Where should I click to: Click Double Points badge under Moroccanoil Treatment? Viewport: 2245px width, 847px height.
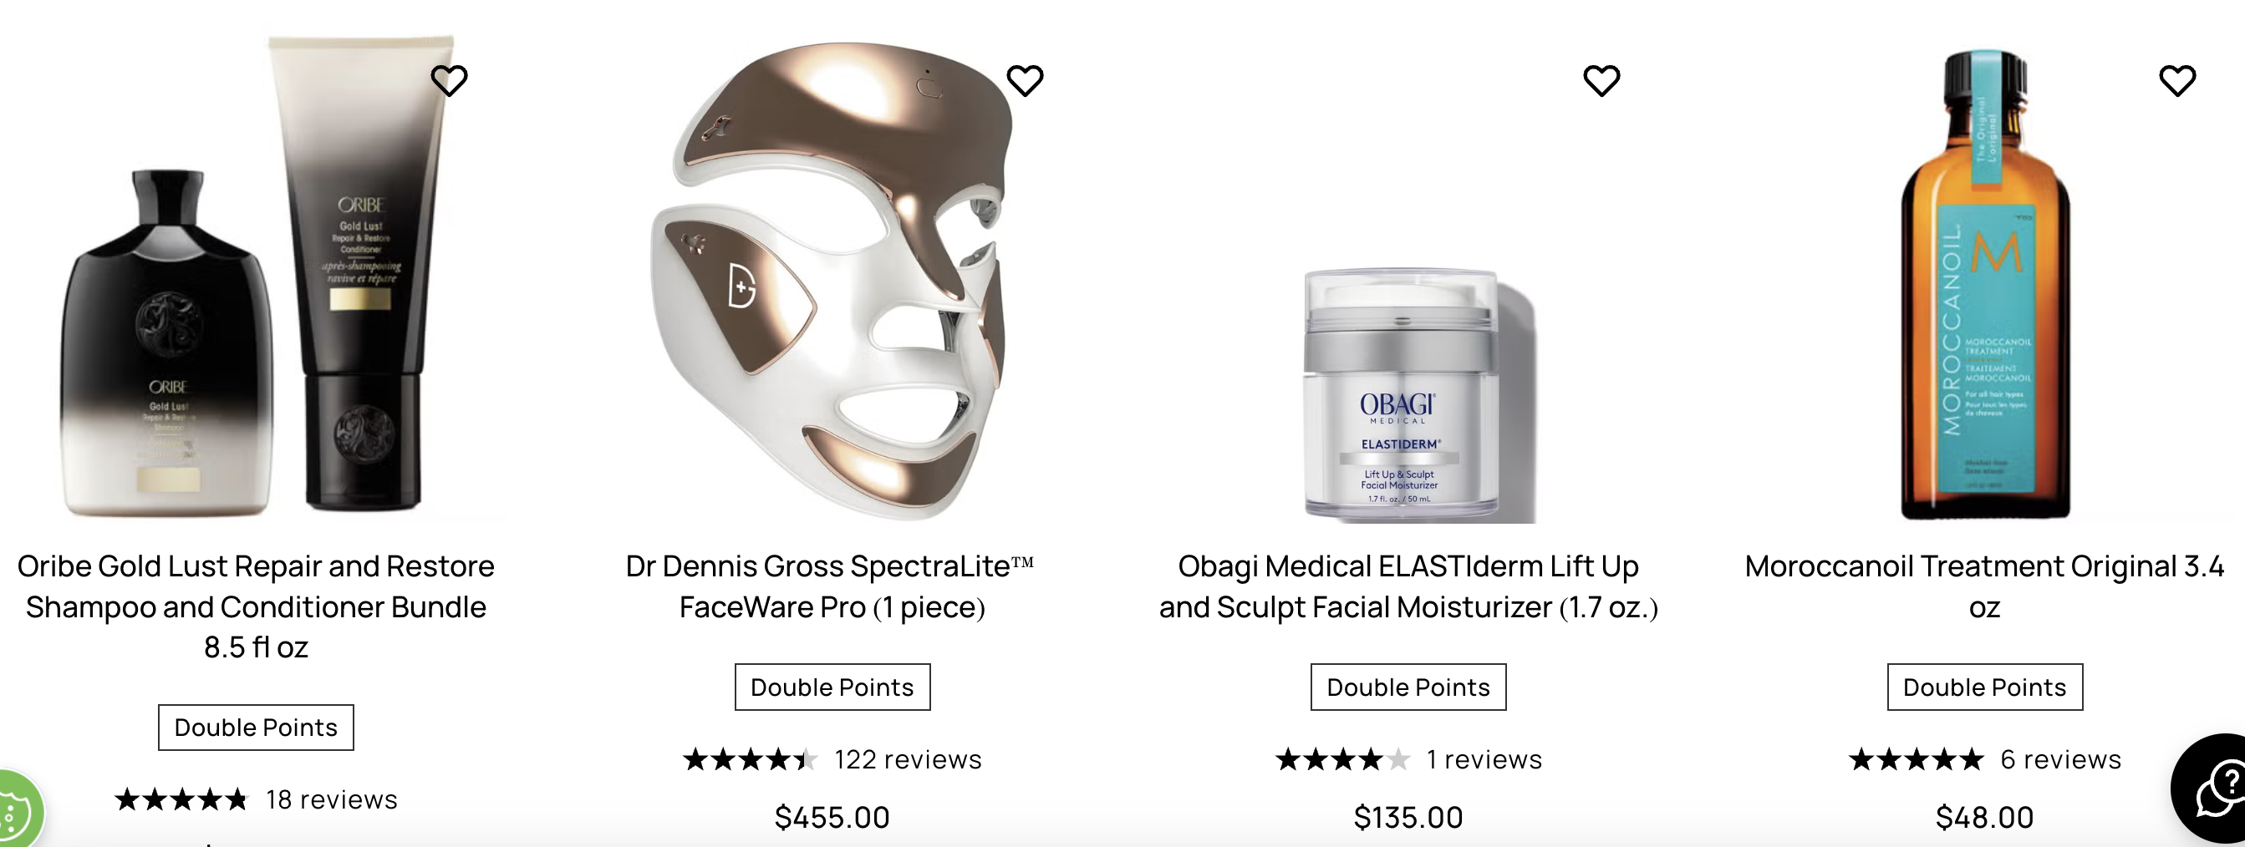pos(1984,687)
